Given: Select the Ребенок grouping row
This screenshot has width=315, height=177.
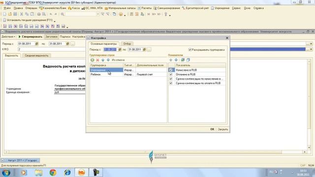Looking at the screenshot, I should [128, 74].
